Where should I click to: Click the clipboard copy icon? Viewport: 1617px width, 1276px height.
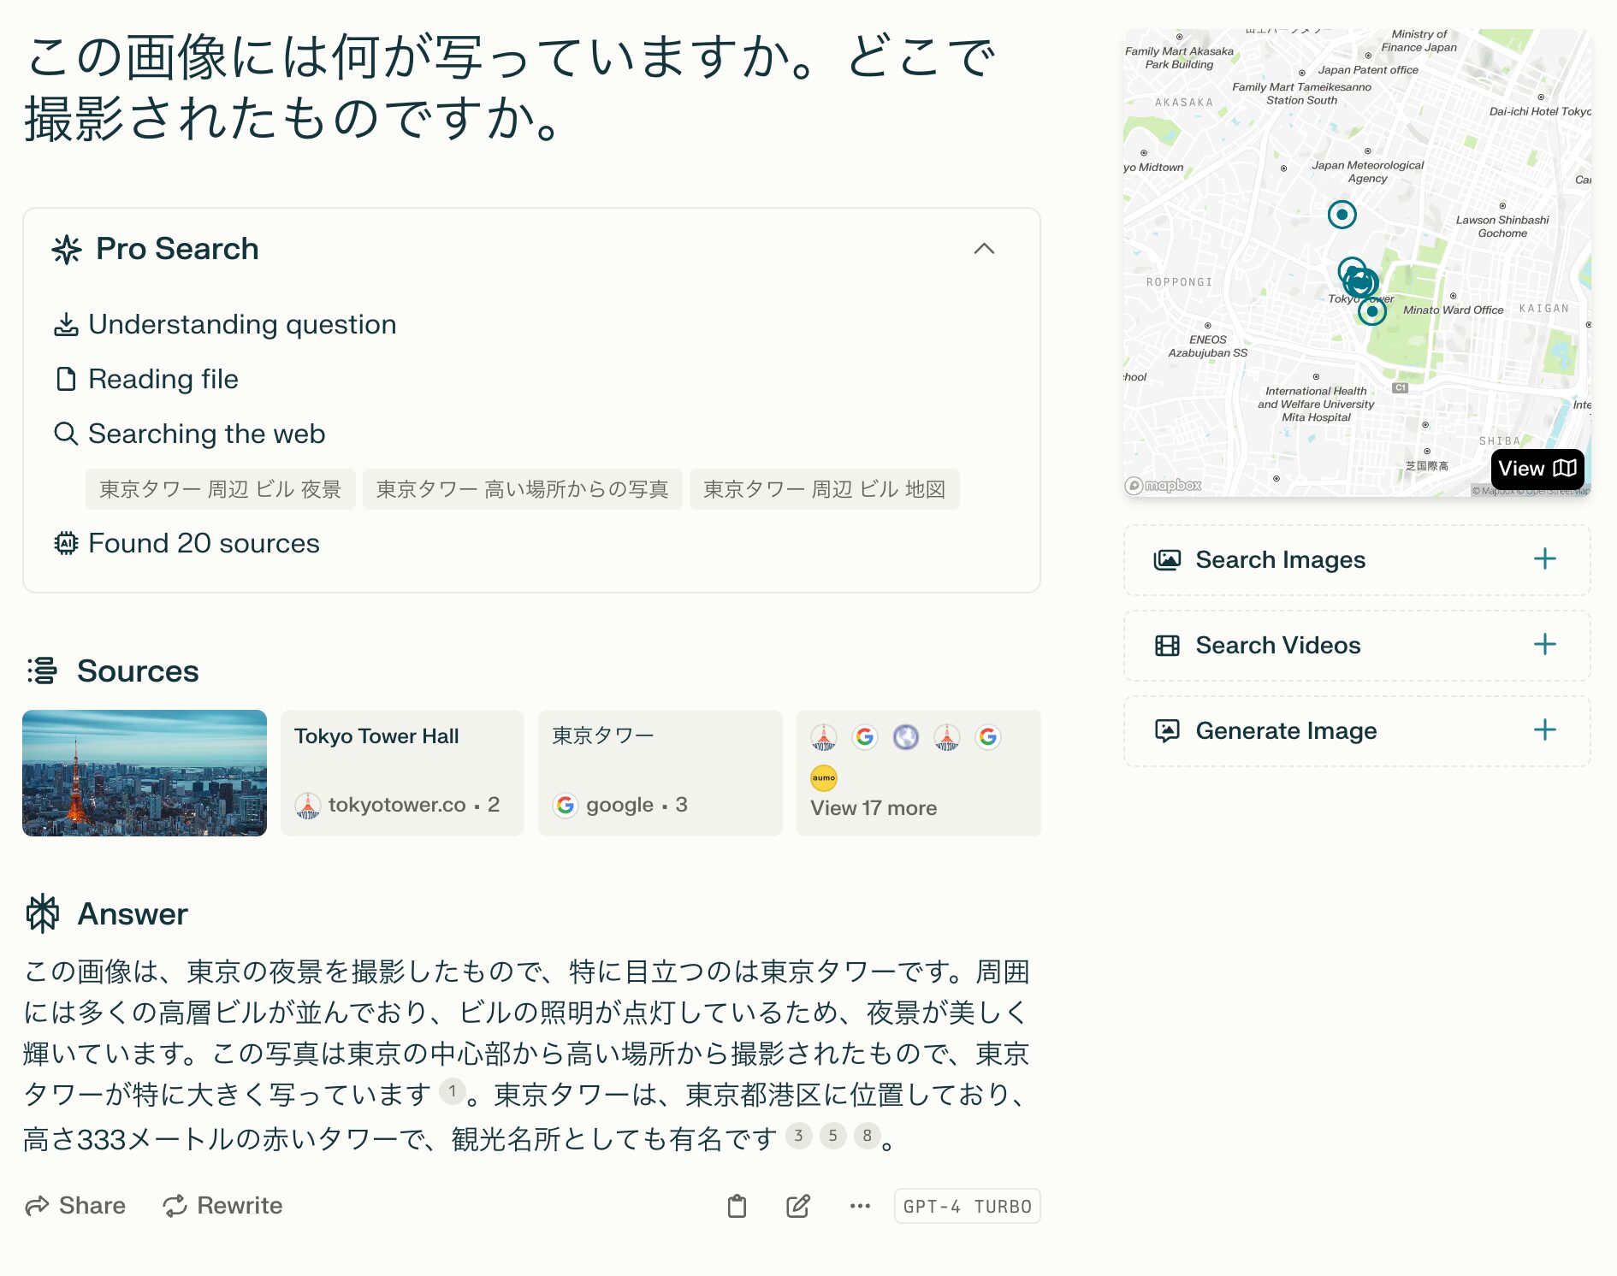(x=737, y=1206)
